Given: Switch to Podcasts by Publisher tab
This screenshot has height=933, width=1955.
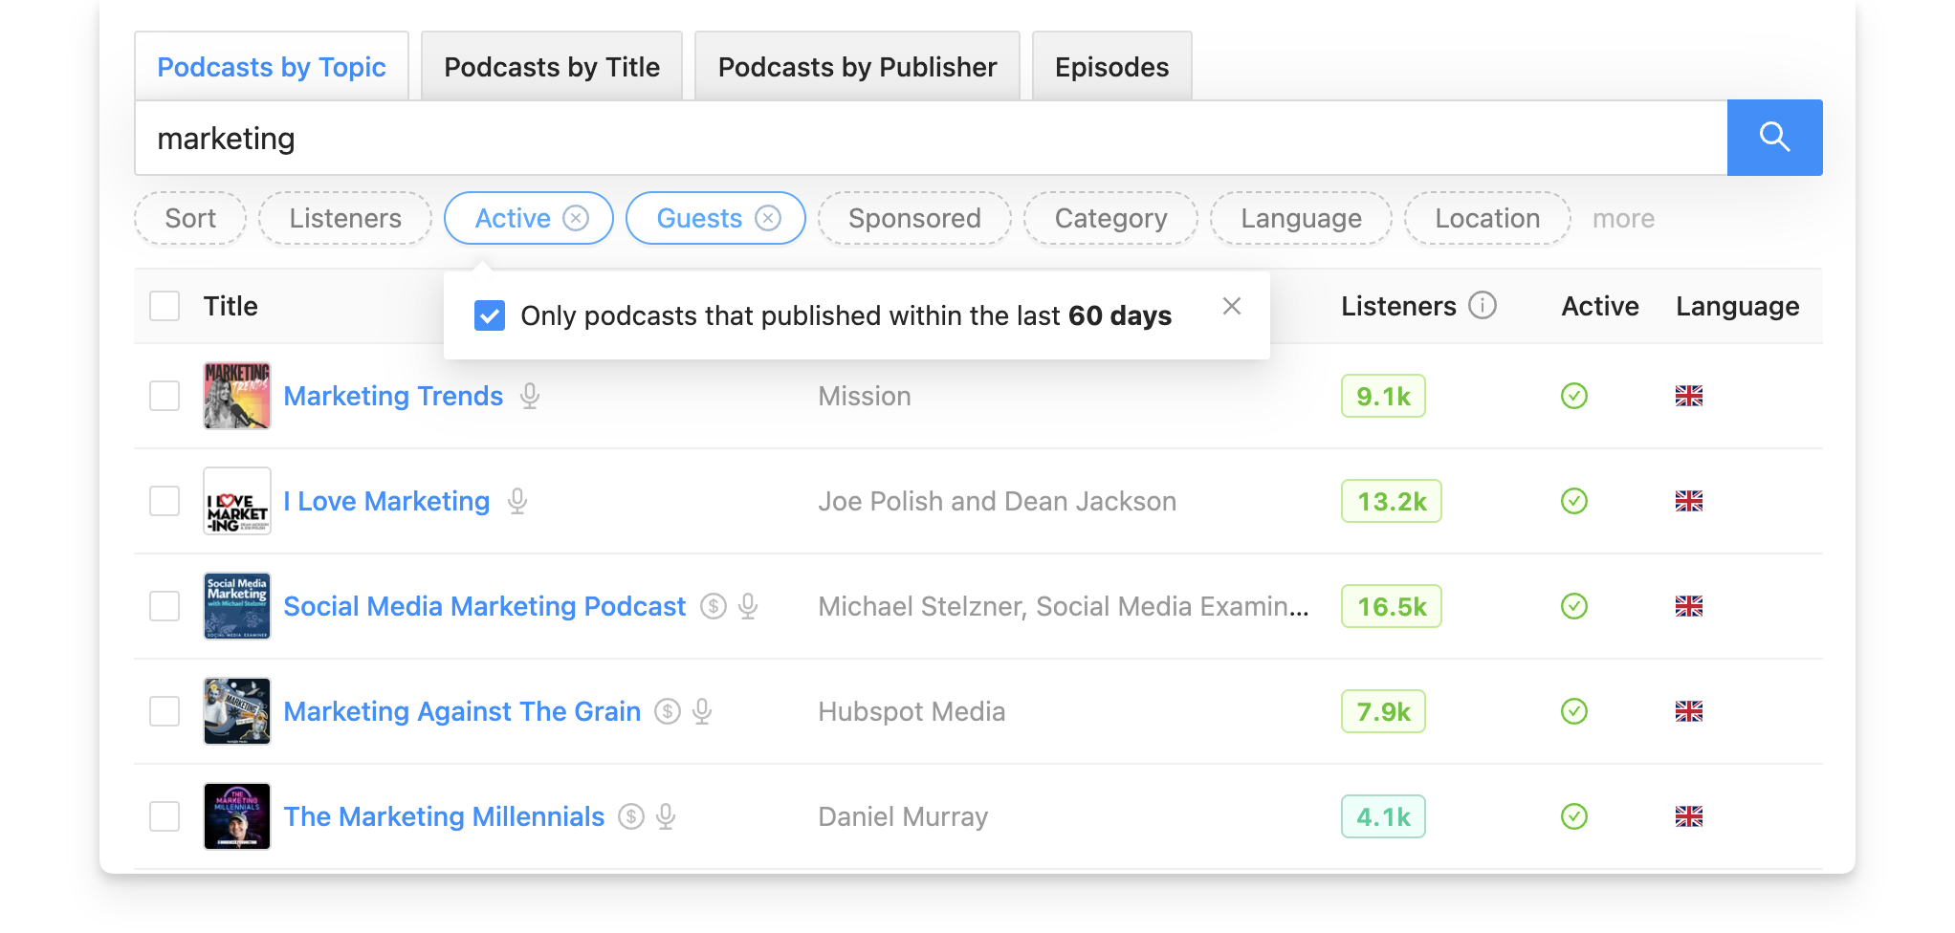Looking at the screenshot, I should tap(857, 67).
